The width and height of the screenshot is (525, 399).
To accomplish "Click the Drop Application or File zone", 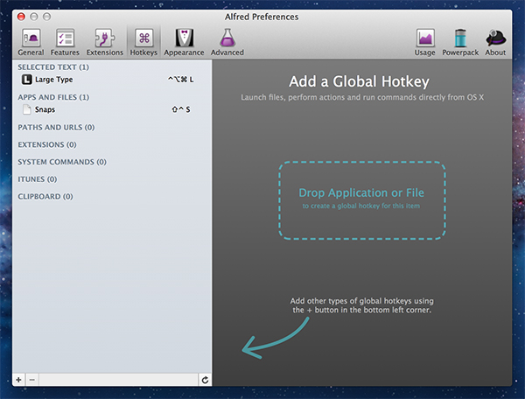I will pos(362,200).
